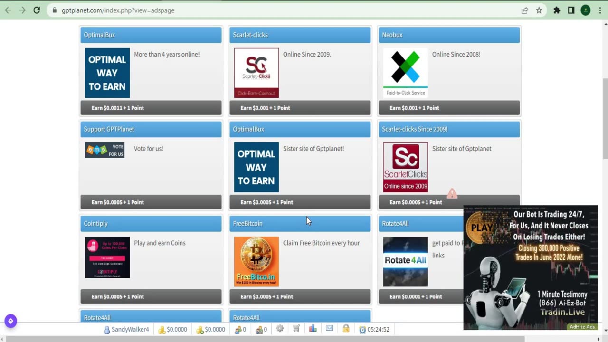Open the Support GPTPlanet ad header
608x342 pixels.
click(151, 129)
